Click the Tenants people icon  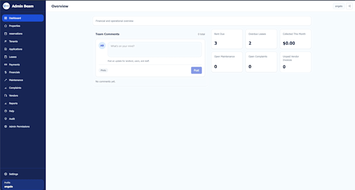[x=6, y=41]
